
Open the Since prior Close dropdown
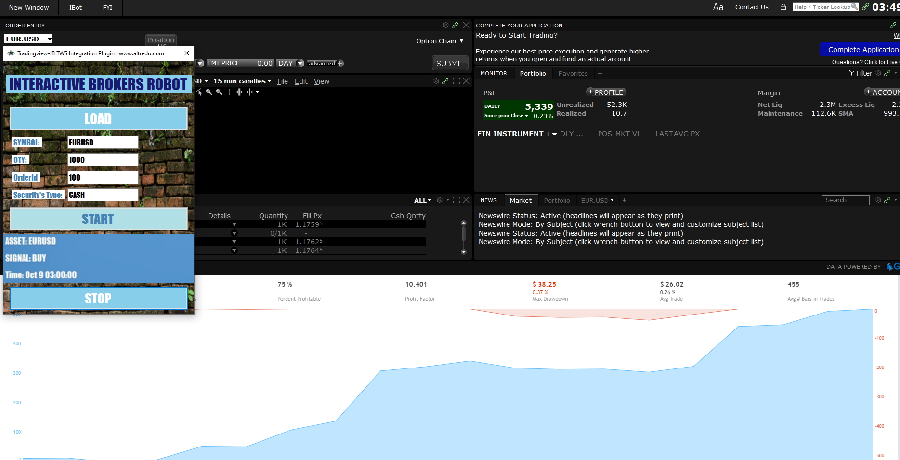point(506,116)
